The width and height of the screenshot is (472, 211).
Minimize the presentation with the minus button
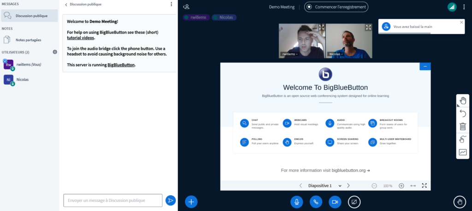[x=425, y=66]
